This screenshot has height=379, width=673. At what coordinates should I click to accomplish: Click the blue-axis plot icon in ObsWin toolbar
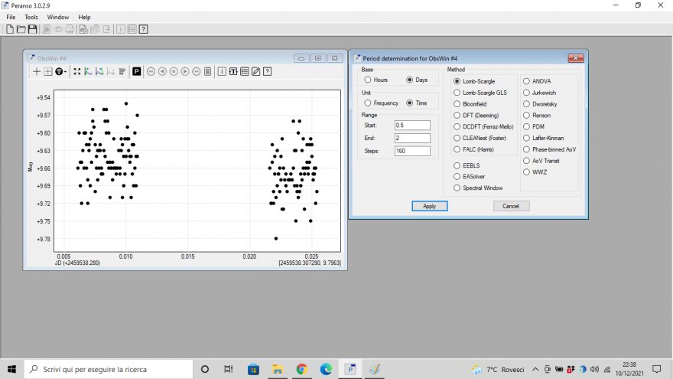(99, 71)
